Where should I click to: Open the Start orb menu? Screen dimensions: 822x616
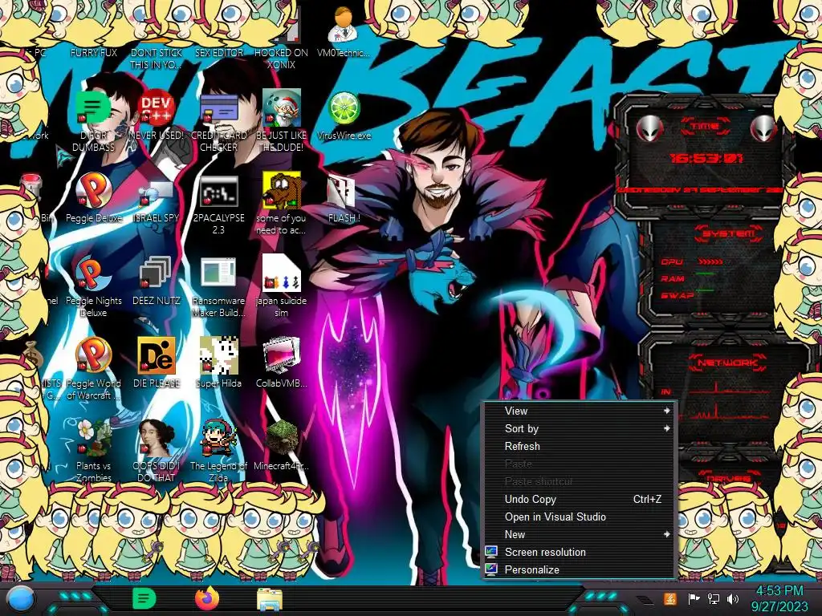pos(22,600)
